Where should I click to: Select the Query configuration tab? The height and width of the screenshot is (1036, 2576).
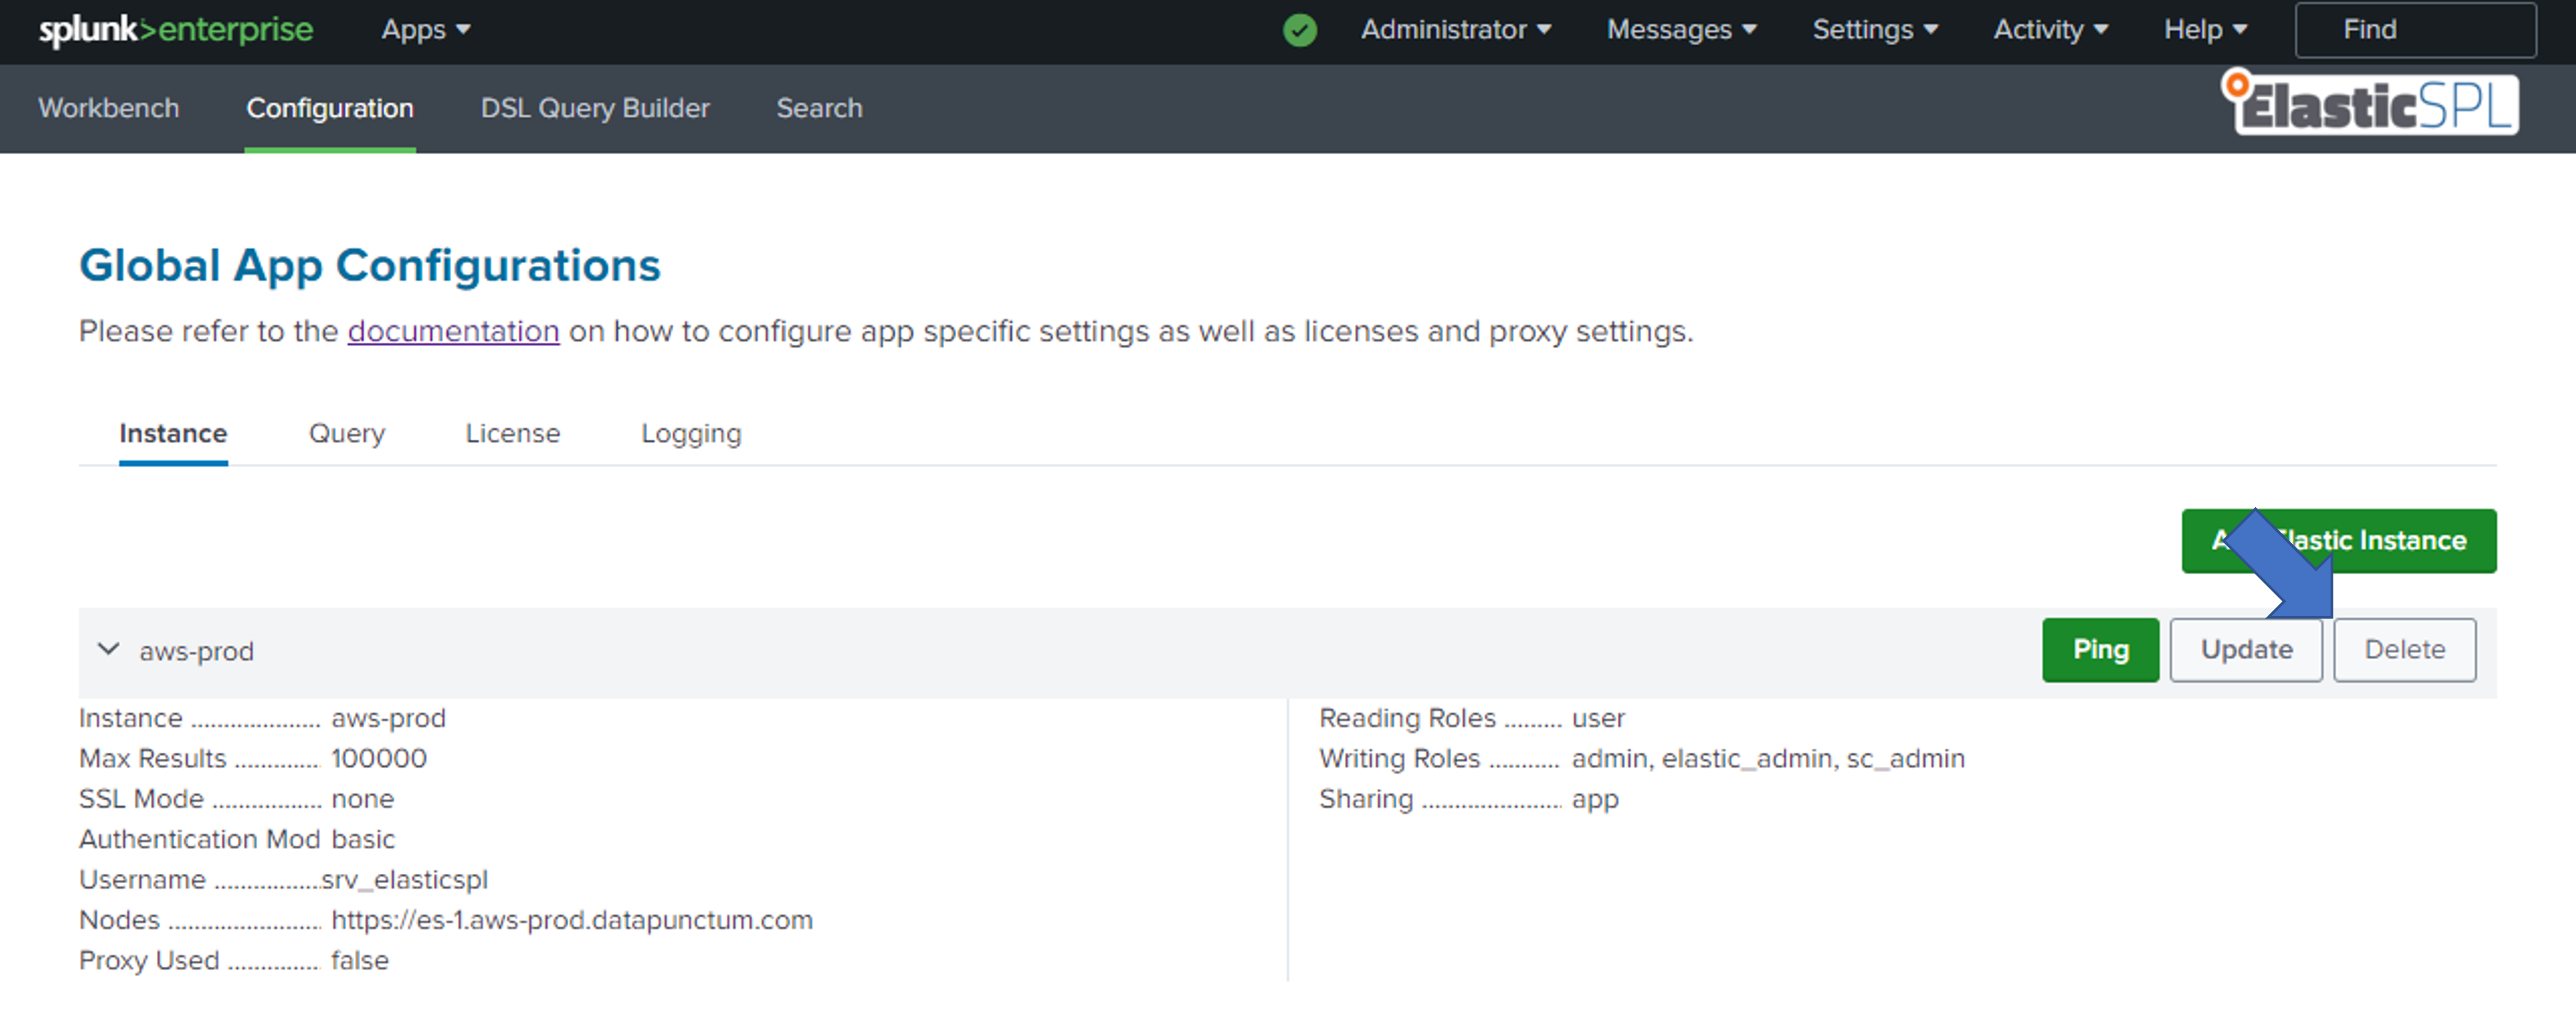[x=346, y=434]
